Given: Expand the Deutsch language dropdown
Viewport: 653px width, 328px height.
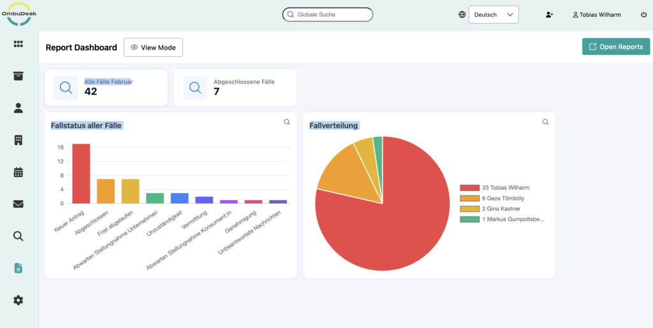Looking at the screenshot, I should coord(494,15).
